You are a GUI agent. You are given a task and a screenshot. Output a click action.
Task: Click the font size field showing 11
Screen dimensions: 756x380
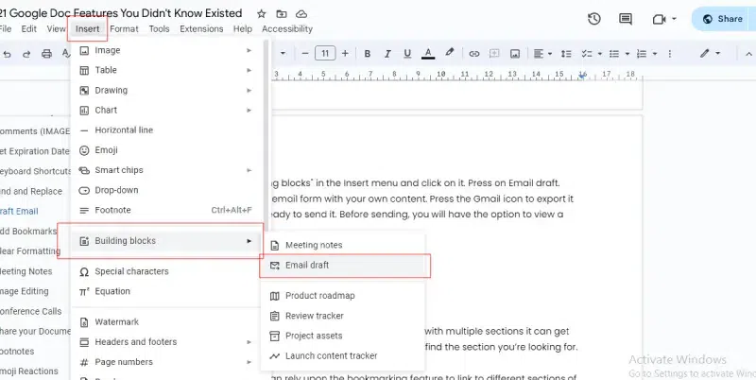(x=325, y=54)
